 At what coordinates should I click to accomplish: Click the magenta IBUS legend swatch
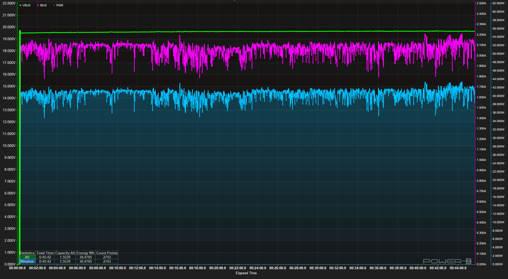[x=38, y=5]
